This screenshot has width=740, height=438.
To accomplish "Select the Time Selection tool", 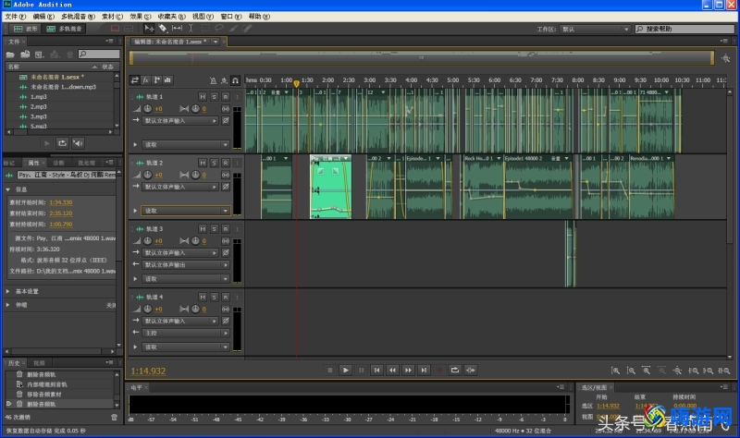I will tap(191, 29).
